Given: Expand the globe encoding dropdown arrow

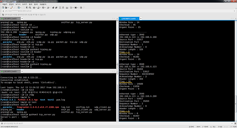Looking at the screenshot, I should (45, 8).
